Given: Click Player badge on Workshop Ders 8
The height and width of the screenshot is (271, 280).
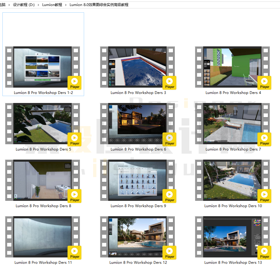Looking at the screenshot, I should click(75, 196).
